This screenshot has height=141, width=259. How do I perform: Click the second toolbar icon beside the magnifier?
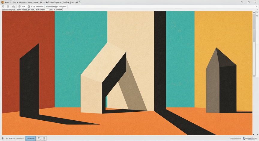(x=8, y=7)
